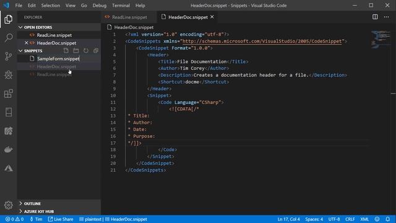
Task: Open the View menu
Action: click(x=70, y=6)
